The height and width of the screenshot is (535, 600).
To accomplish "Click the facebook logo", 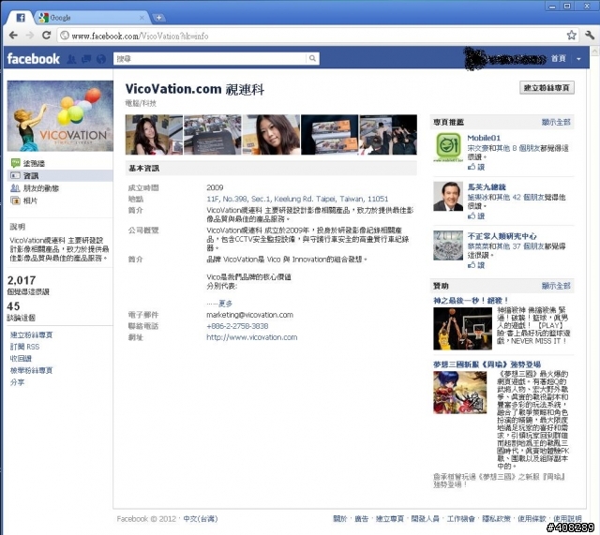I will pyautogui.click(x=34, y=59).
